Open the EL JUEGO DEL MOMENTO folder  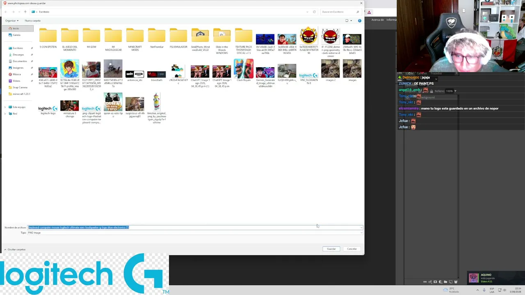click(70, 39)
